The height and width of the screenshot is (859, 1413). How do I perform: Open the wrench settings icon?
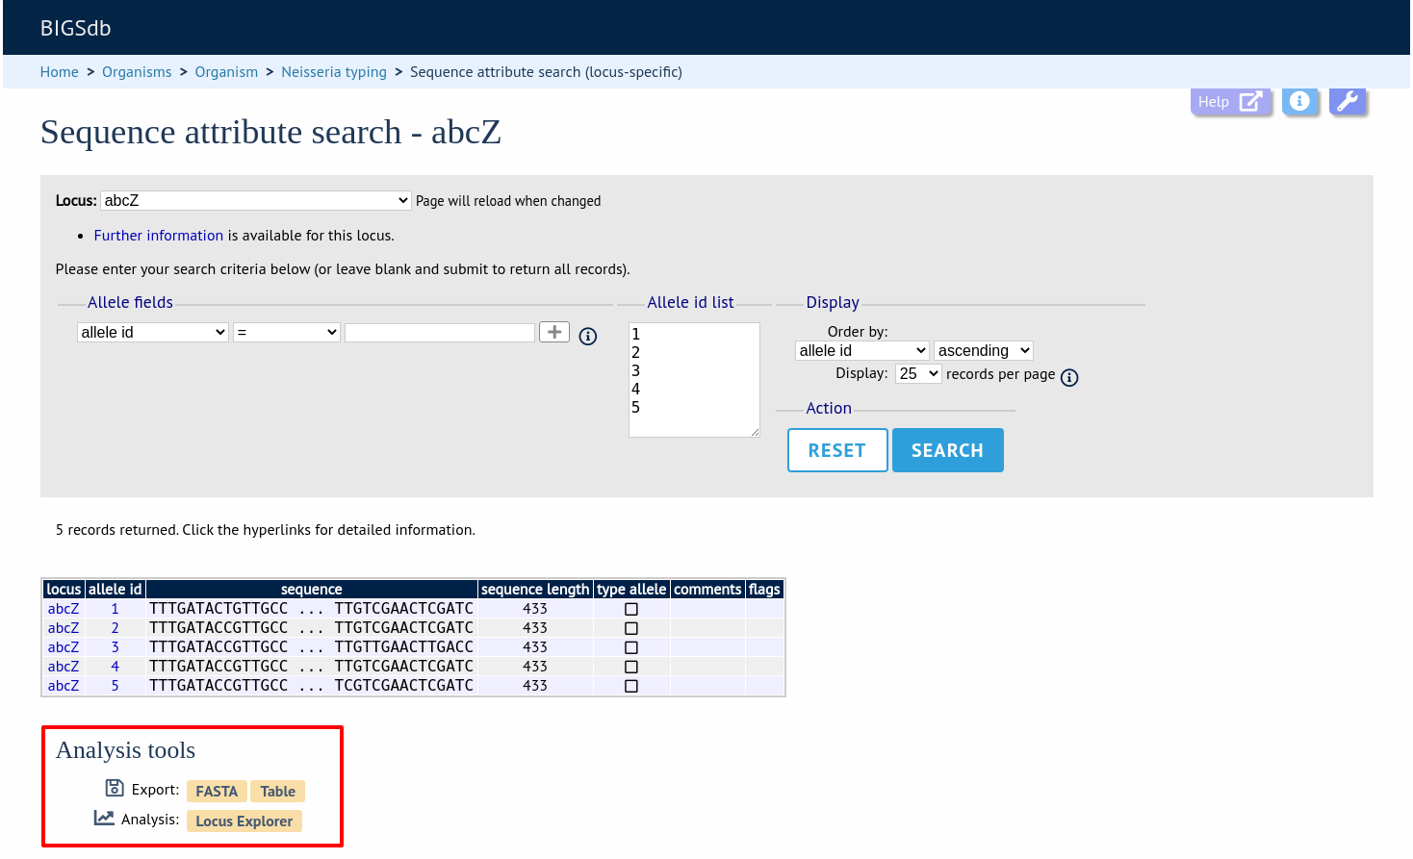[1348, 101]
